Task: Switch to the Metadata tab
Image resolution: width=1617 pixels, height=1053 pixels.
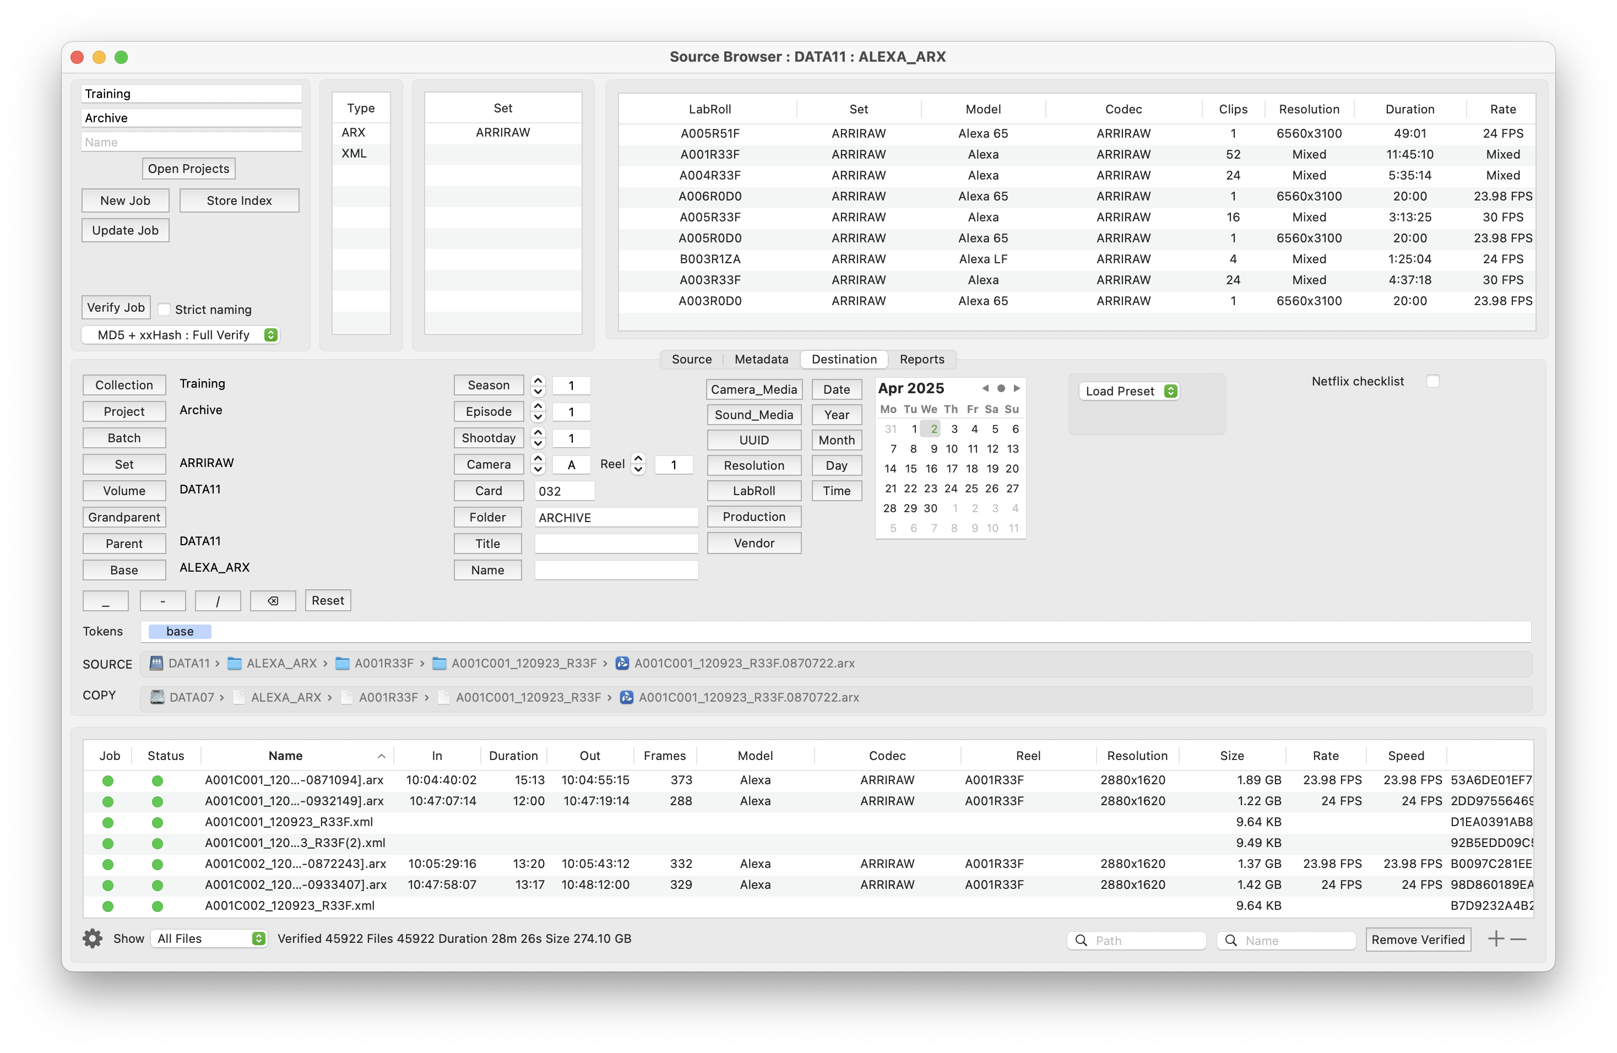Action: (x=761, y=359)
